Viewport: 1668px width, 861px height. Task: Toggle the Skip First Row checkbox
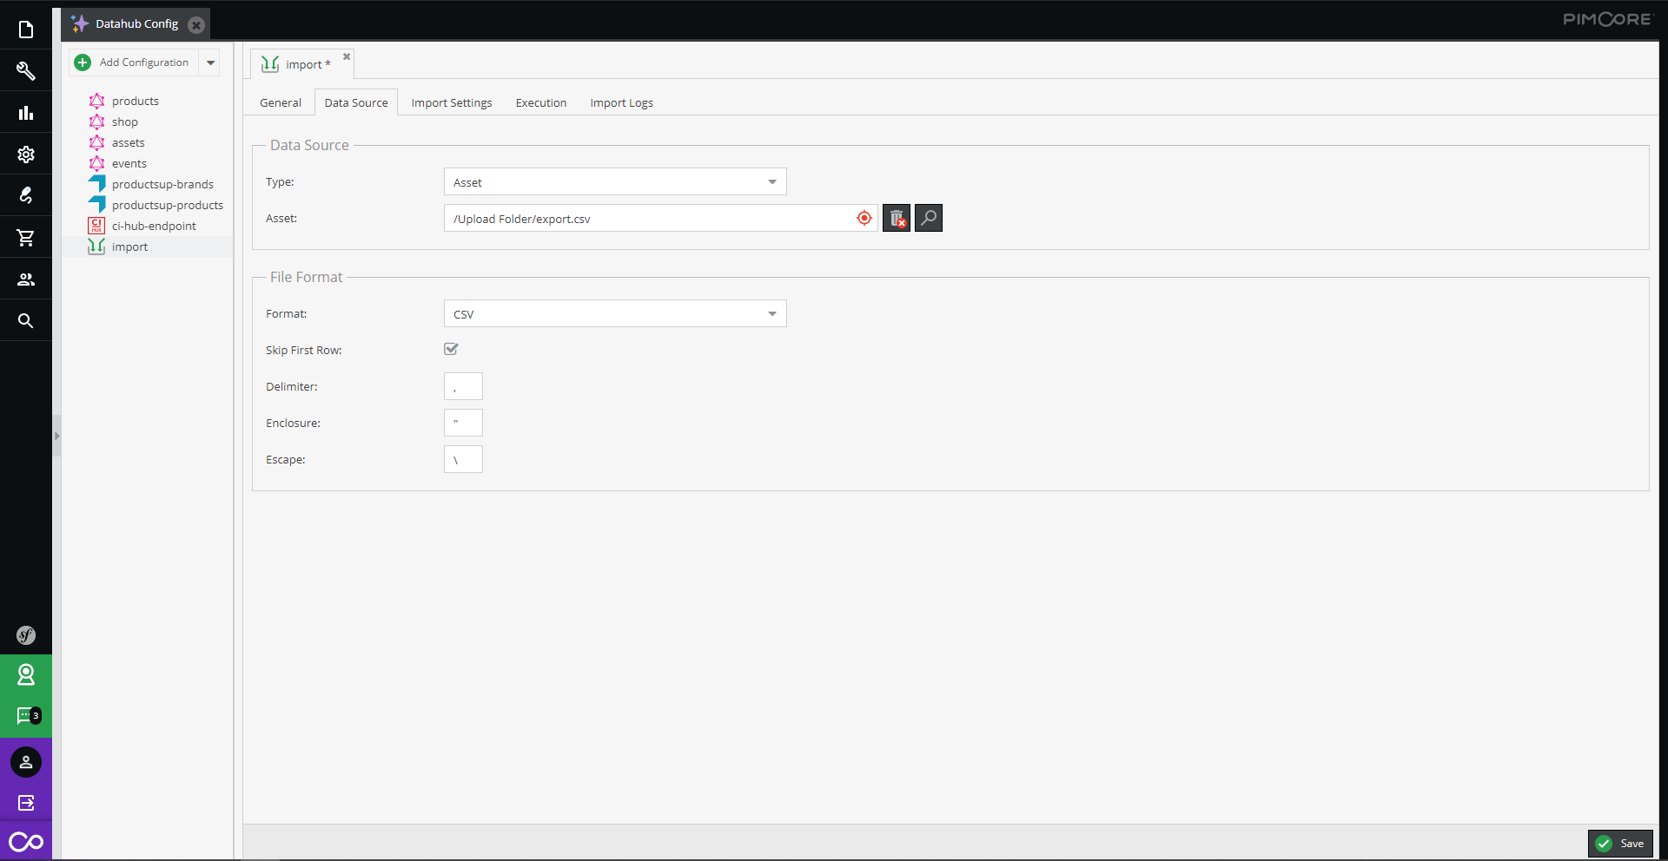coord(451,349)
